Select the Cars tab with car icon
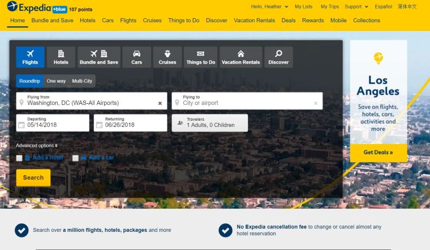The image size is (430, 250). click(136, 57)
